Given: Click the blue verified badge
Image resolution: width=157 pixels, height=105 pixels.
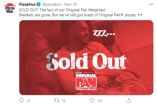Looking at the screenshot, I should [x=38, y=4].
